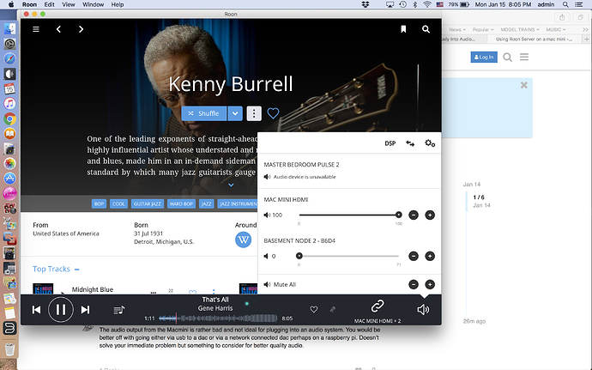Toggle Mute All speaker icon

pos(268,285)
